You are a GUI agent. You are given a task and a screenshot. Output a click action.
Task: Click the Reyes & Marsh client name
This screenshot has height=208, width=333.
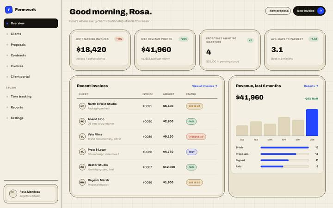tap(99, 180)
